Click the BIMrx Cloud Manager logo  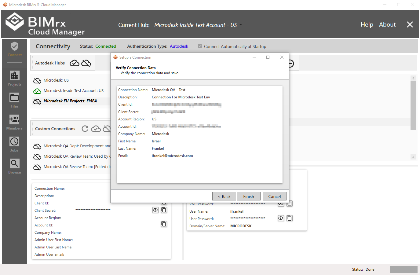[45, 25]
